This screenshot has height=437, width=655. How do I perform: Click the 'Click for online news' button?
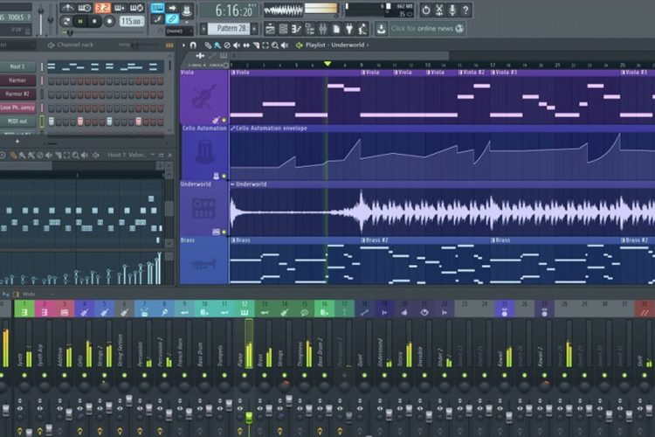pos(421,29)
